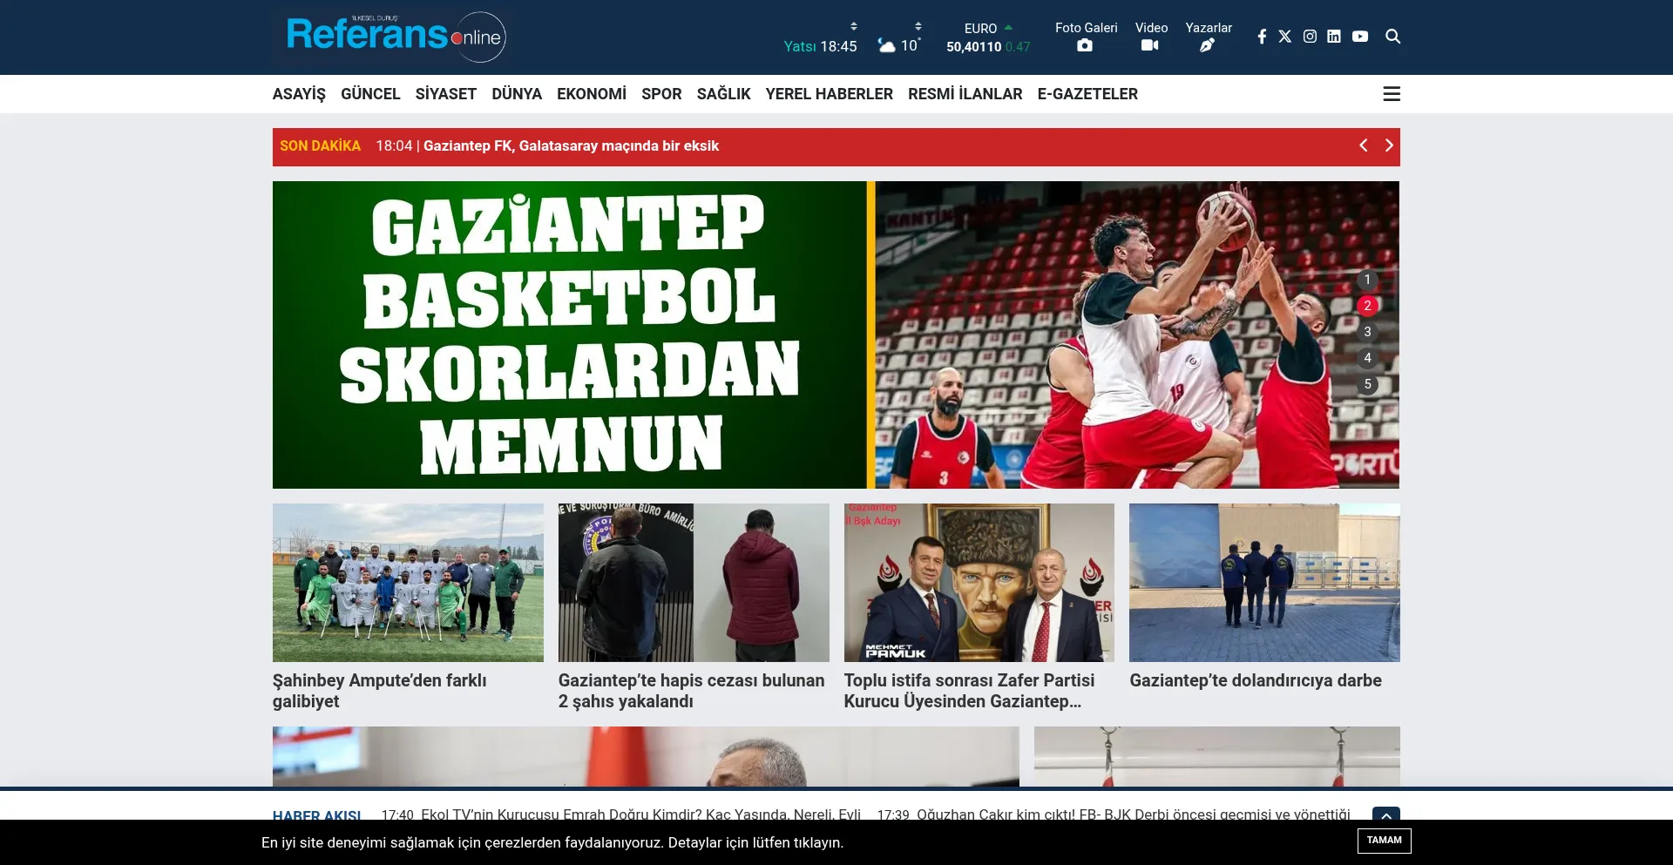Select slide 4 in the carousel pagination
Viewport: 1673px width, 865px height.
pyautogui.click(x=1367, y=357)
